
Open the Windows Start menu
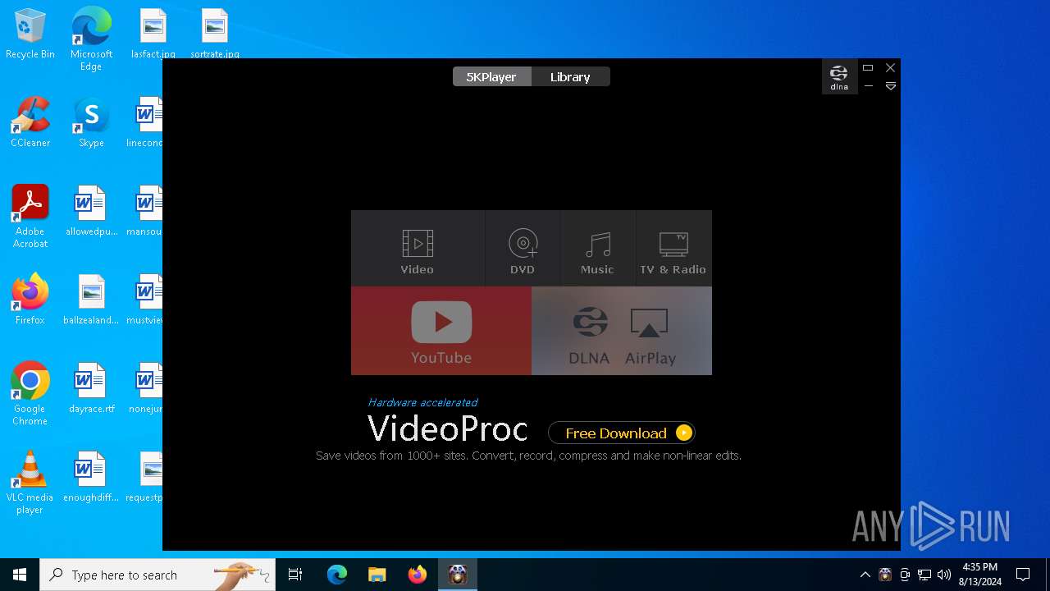coord(20,575)
